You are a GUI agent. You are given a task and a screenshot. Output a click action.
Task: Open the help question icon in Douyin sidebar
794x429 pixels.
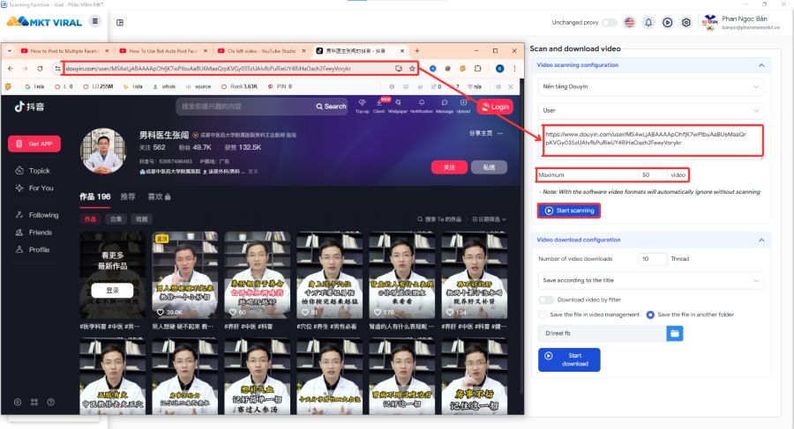(x=50, y=403)
